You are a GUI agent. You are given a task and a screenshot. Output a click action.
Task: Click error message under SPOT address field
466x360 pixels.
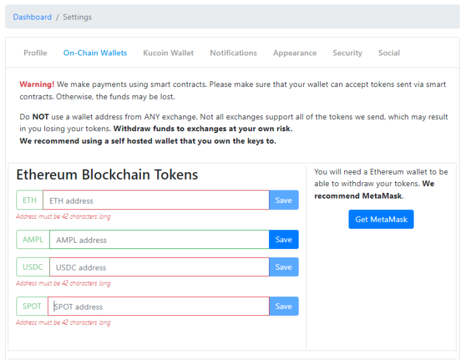click(x=63, y=322)
